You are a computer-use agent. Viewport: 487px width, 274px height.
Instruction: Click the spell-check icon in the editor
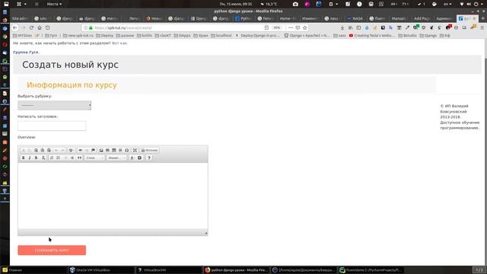pos(71,151)
